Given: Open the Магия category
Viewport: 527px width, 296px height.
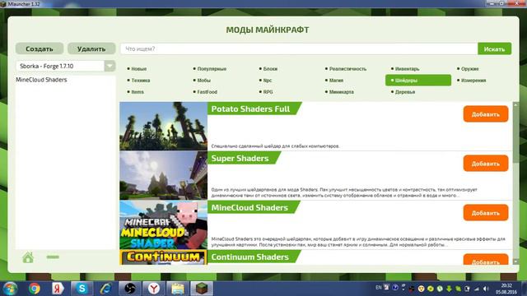Looking at the screenshot, I should (x=336, y=81).
